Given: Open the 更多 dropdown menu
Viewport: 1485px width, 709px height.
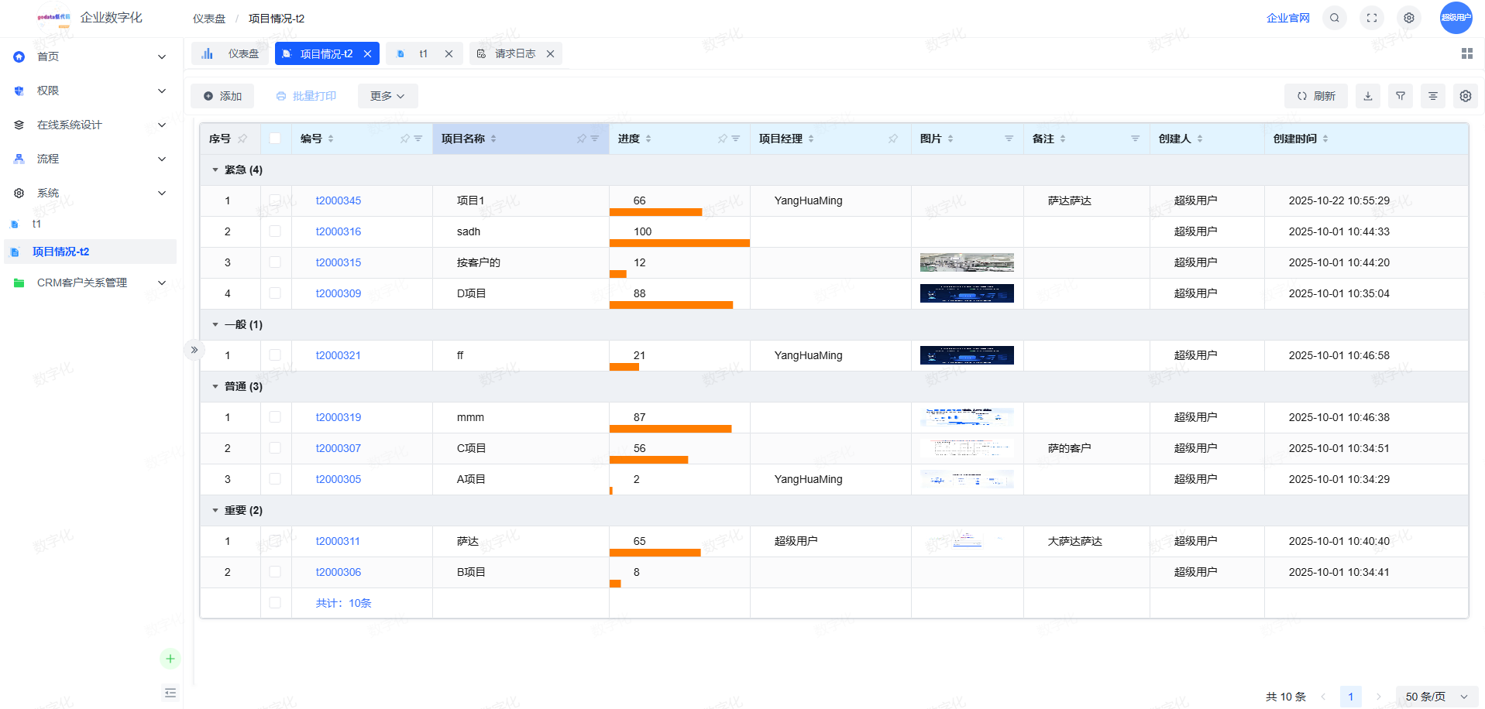Looking at the screenshot, I should tap(387, 96).
